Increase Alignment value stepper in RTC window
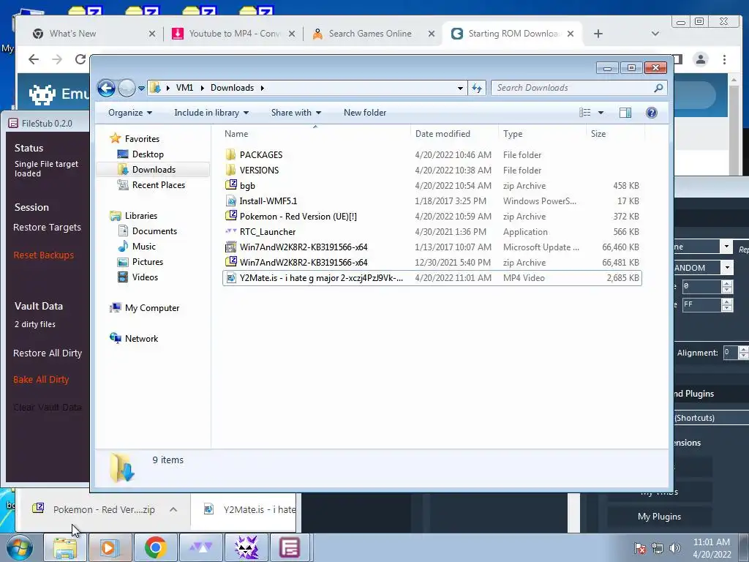 [x=743, y=349]
